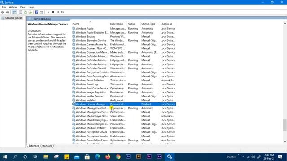Open Google Chrome from the taskbar
The width and height of the screenshot is (287, 161).
118,157
